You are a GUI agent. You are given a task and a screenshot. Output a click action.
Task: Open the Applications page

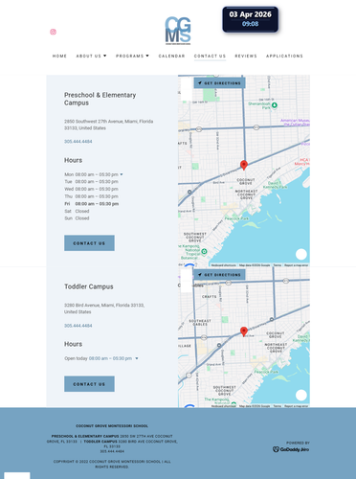[x=284, y=56]
